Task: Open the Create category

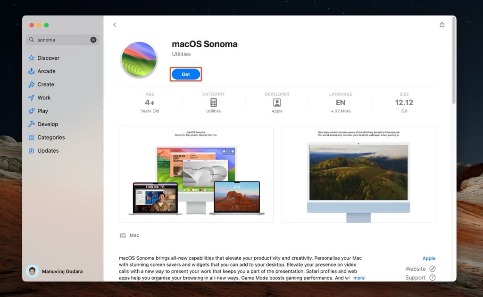Action: (x=45, y=84)
